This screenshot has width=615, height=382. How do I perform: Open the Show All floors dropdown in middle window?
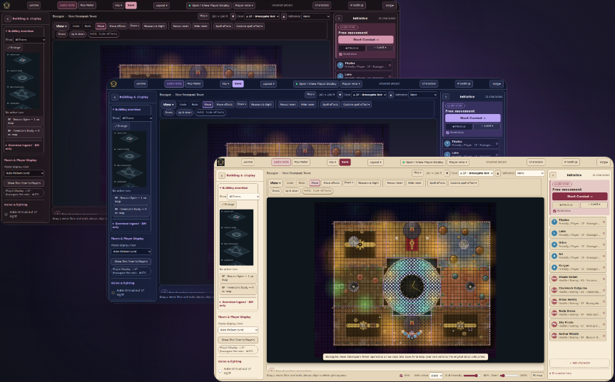click(136, 118)
